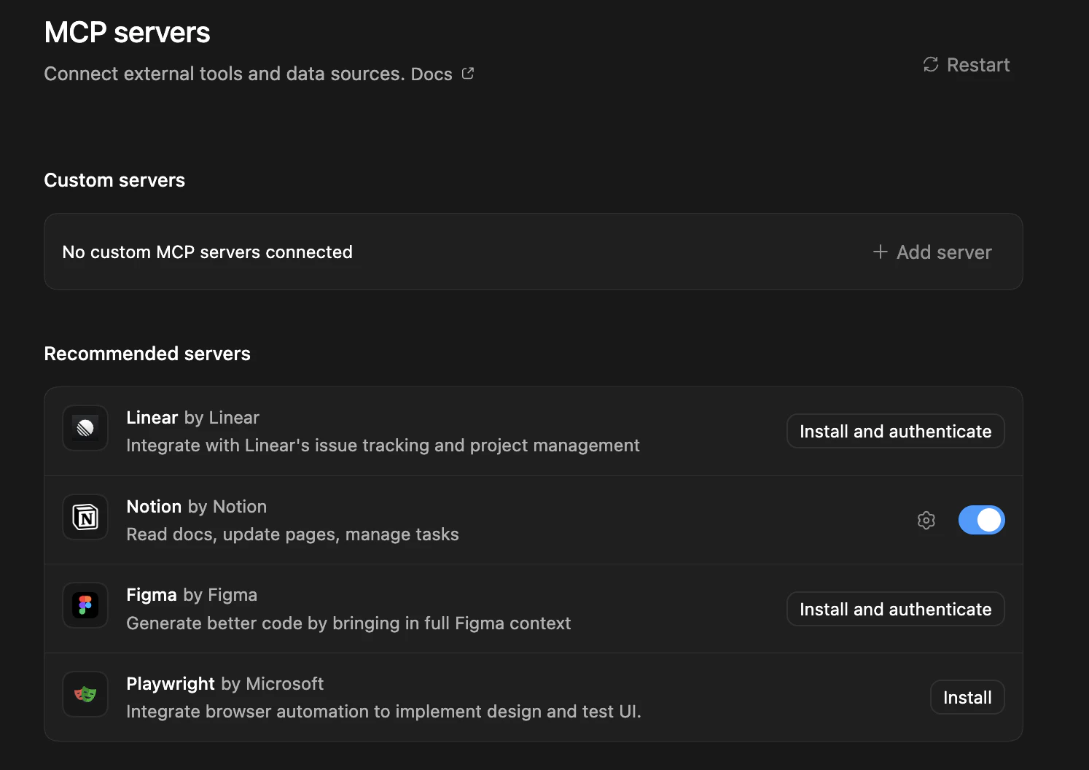
Task: Click 'No custom MCP servers connected' text
Action: [208, 252]
